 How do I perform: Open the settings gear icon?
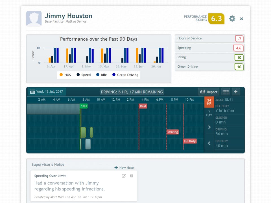(232, 19)
